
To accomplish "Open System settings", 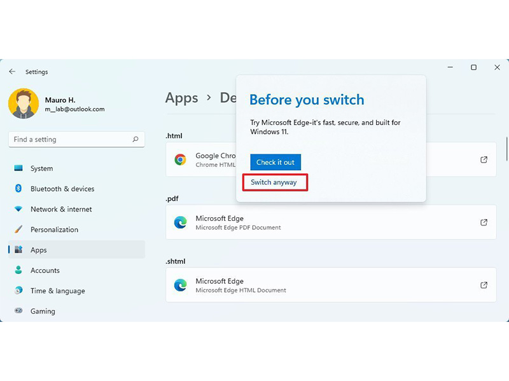I will tap(76, 168).
